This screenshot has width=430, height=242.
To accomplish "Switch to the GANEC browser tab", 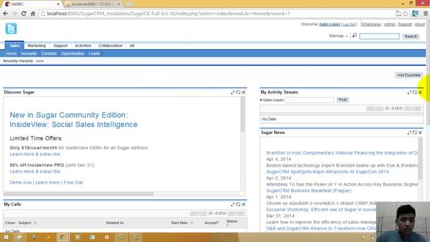I will point(32,4).
